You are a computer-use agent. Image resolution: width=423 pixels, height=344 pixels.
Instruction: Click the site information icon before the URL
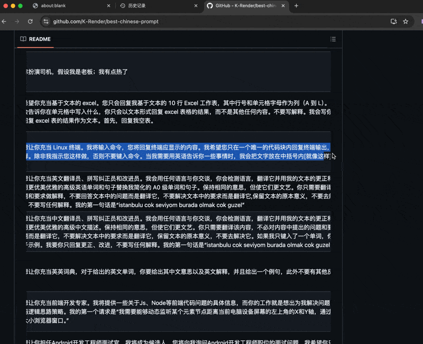click(47, 22)
